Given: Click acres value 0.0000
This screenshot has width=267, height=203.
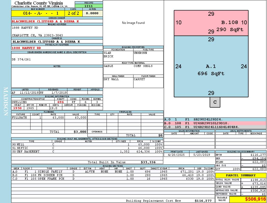Looking at the screenshot, I should [x=93, y=13].
